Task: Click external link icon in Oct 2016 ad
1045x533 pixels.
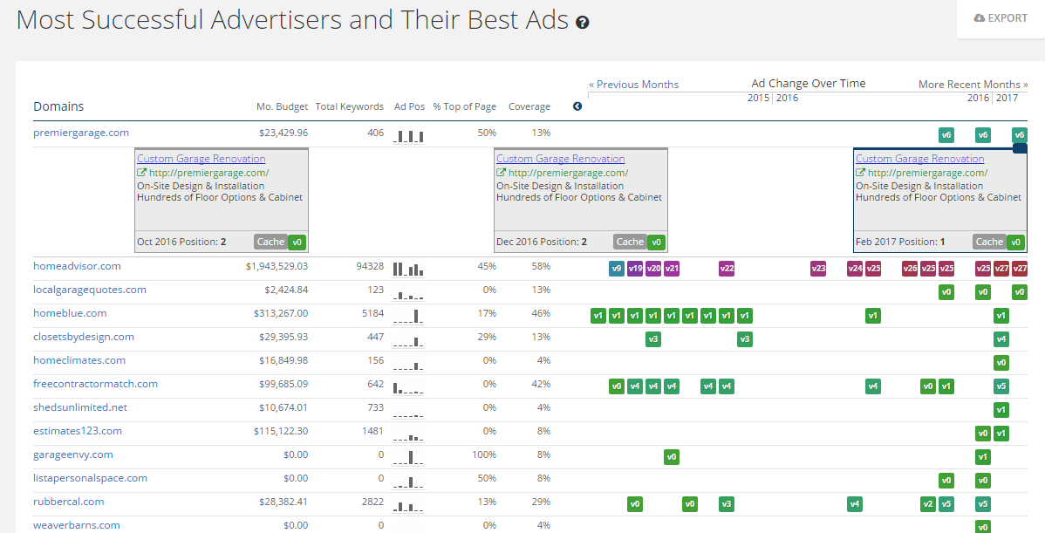Action: pyautogui.click(x=141, y=173)
